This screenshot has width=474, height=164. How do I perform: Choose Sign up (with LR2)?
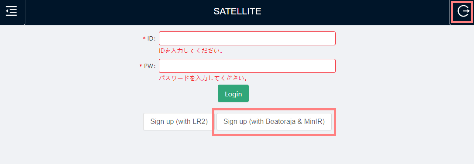(179, 122)
